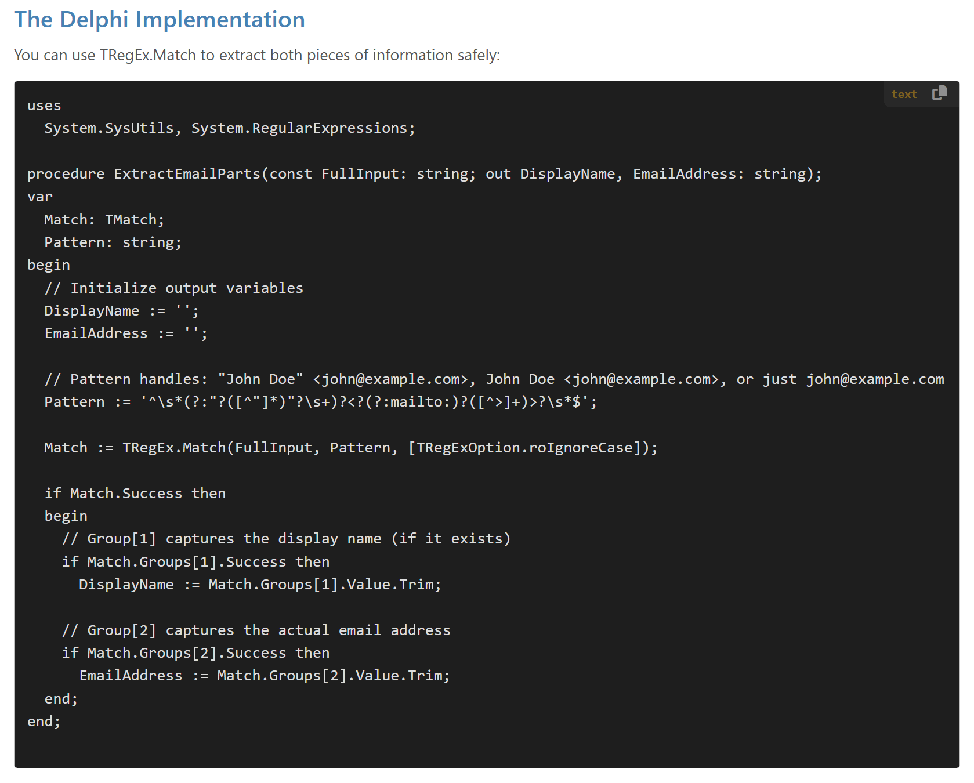The height and width of the screenshot is (783, 974).
Task: Click 'Match: TMatch;' declaration
Action: [104, 220]
